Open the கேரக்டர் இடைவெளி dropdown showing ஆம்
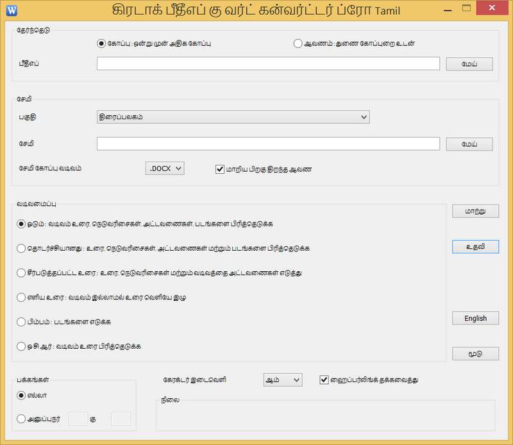This screenshot has width=513, height=445. pos(282,380)
